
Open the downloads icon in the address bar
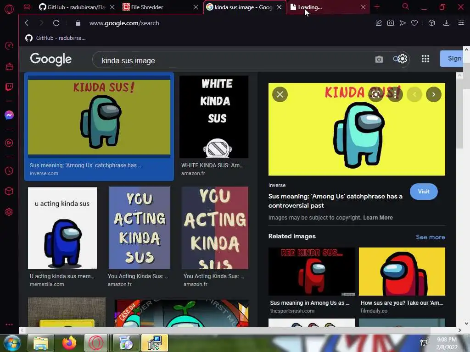(446, 23)
